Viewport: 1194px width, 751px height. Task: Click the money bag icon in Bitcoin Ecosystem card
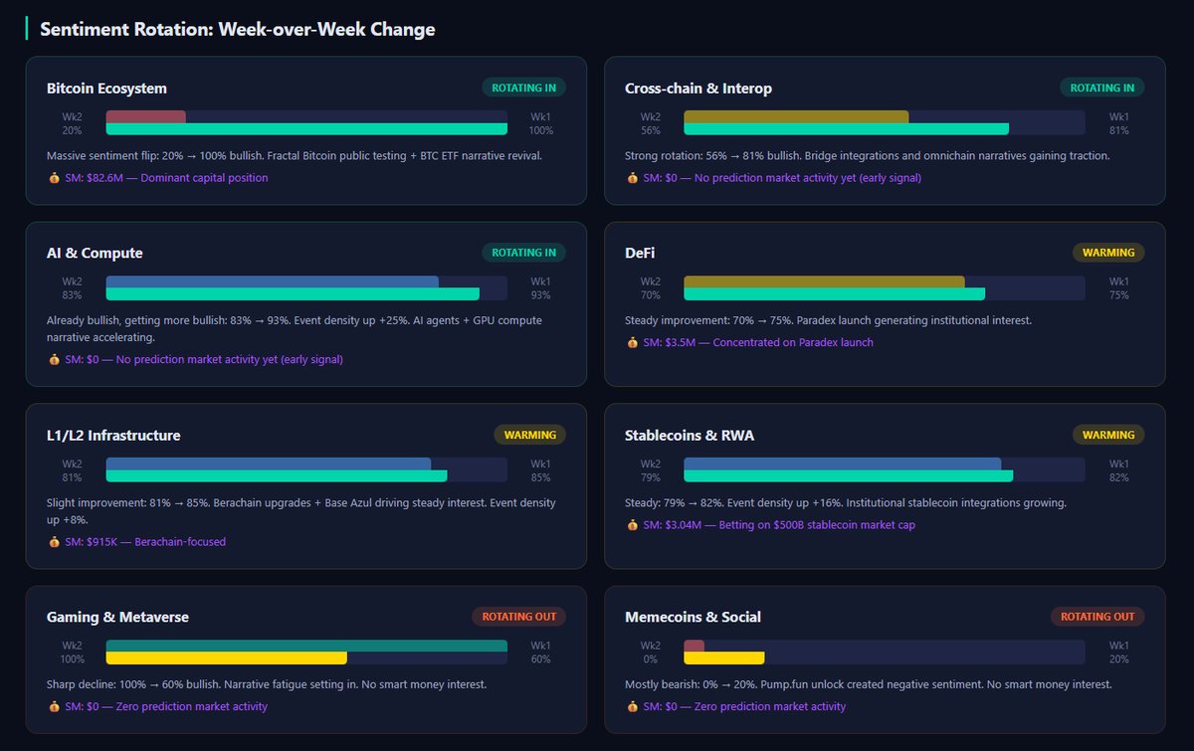tap(54, 178)
